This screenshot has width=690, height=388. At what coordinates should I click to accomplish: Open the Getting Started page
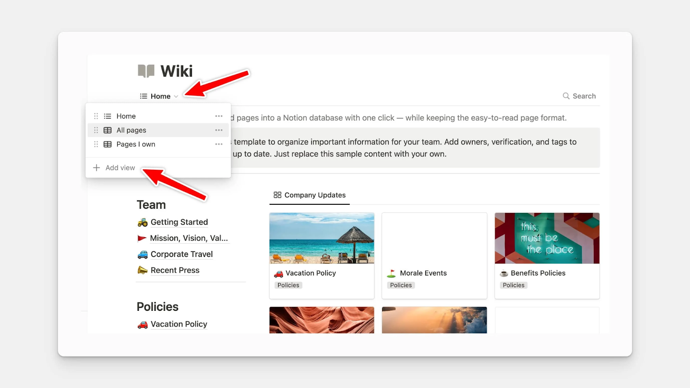pyautogui.click(x=179, y=222)
